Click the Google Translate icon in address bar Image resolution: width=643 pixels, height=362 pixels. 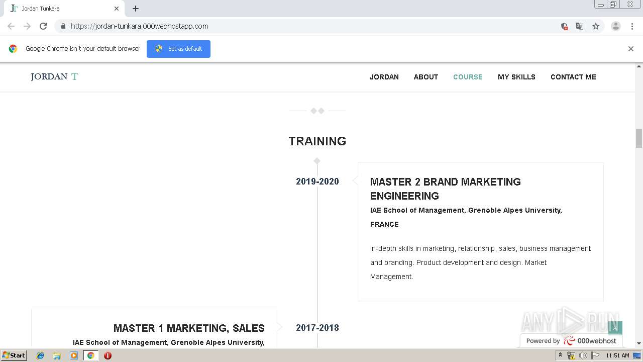(580, 26)
